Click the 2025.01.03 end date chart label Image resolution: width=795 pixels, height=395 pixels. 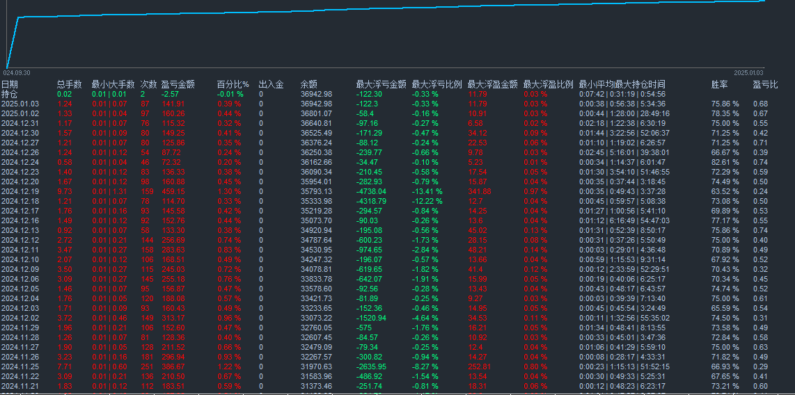[x=748, y=72]
